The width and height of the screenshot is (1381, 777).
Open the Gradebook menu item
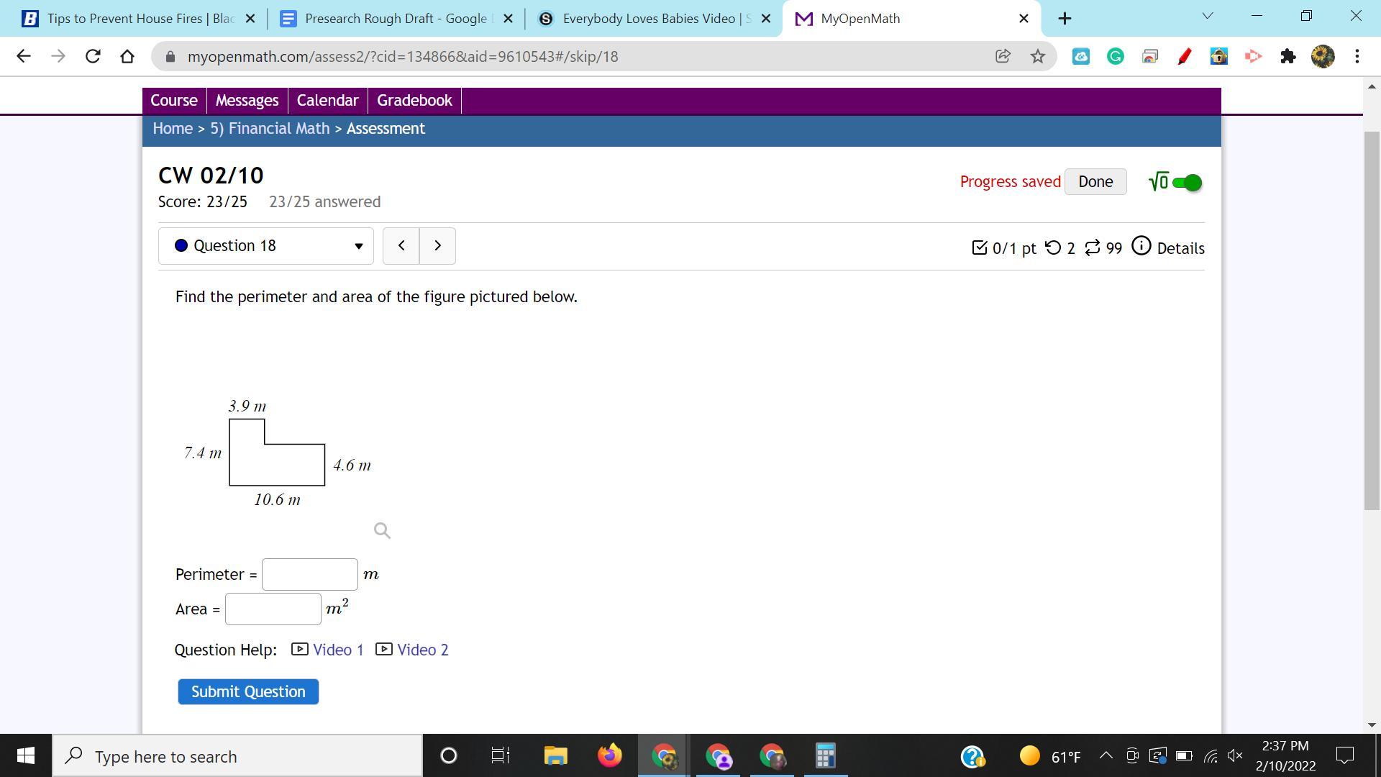414,101
